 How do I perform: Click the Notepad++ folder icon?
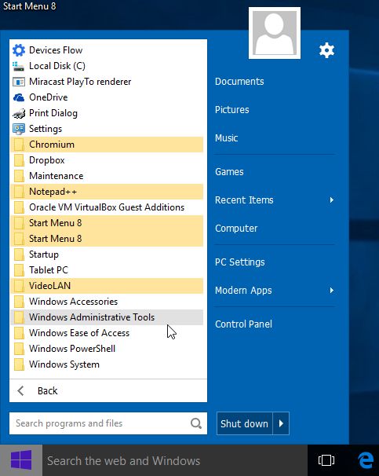pyautogui.click(x=19, y=192)
